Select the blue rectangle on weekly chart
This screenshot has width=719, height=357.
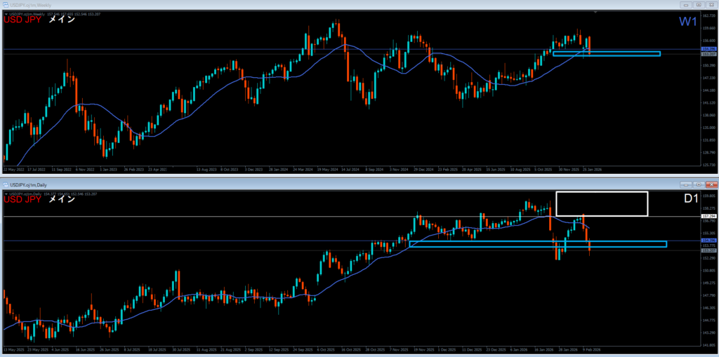click(607, 53)
